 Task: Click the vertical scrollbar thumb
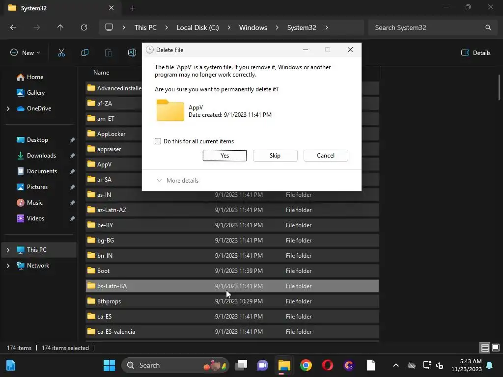tap(499, 87)
